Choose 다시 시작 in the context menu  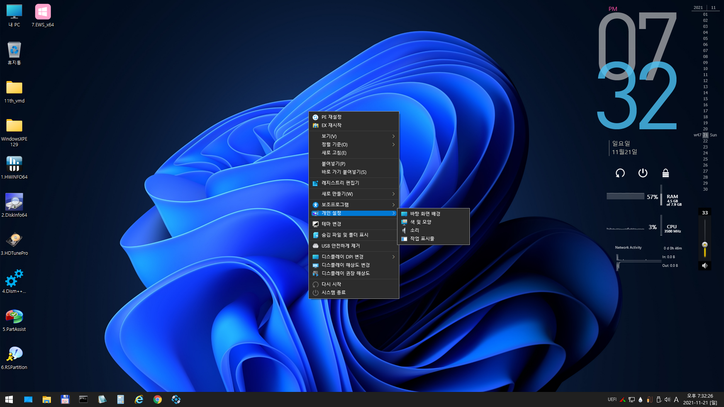click(354, 284)
